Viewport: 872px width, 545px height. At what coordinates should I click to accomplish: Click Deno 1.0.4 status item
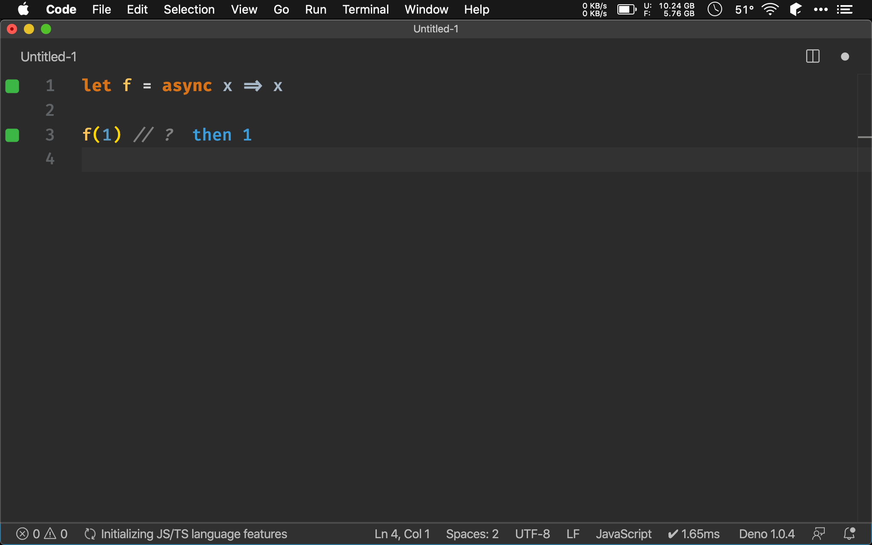[766, 534]
